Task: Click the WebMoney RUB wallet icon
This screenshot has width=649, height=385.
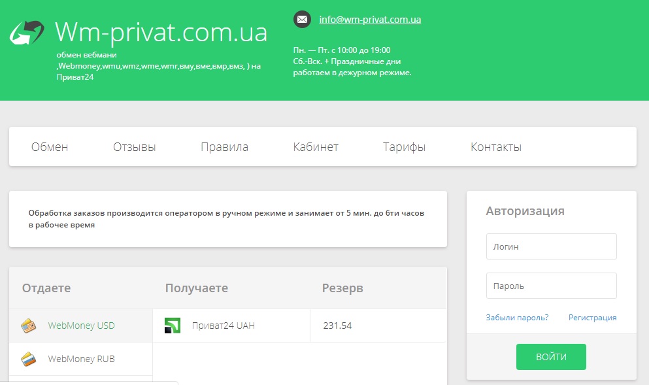Action: click(x=29, y=360)
